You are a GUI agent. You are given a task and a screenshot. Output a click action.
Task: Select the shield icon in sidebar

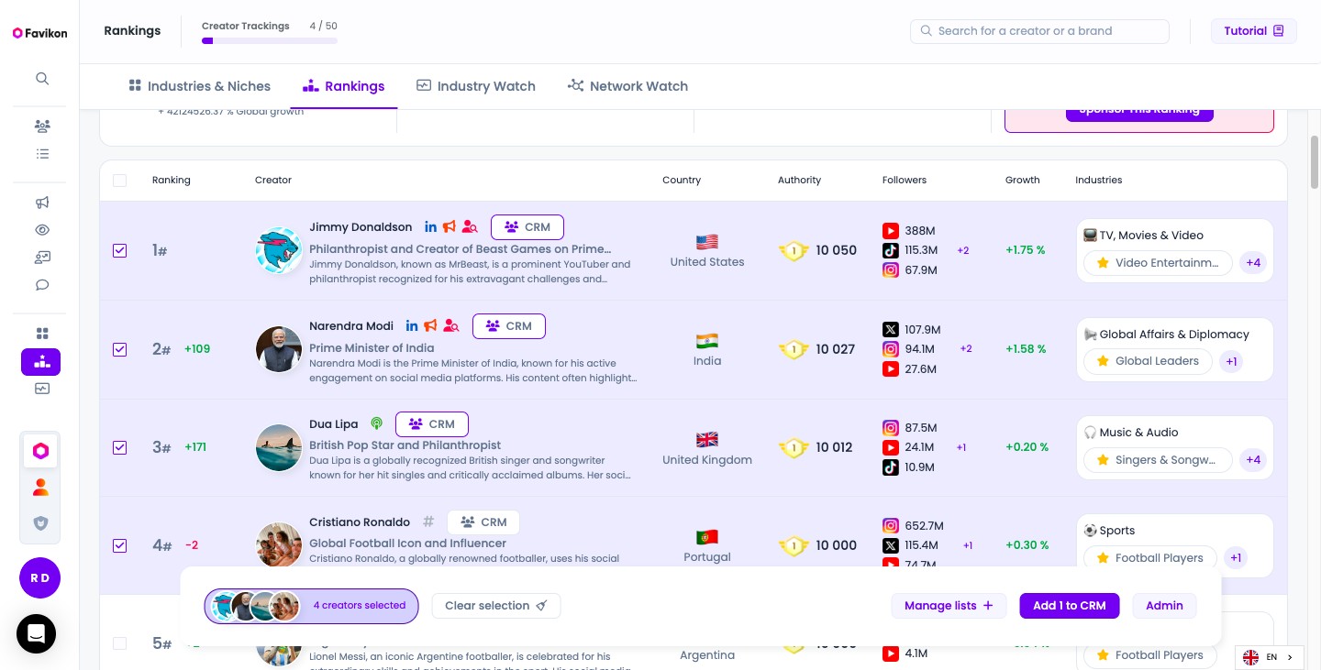[40, 523]
